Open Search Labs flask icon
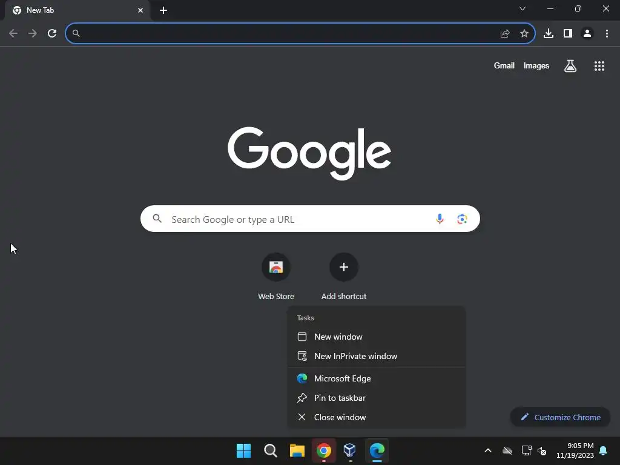This screenshot has height=465, width=620. click(570, 66)
